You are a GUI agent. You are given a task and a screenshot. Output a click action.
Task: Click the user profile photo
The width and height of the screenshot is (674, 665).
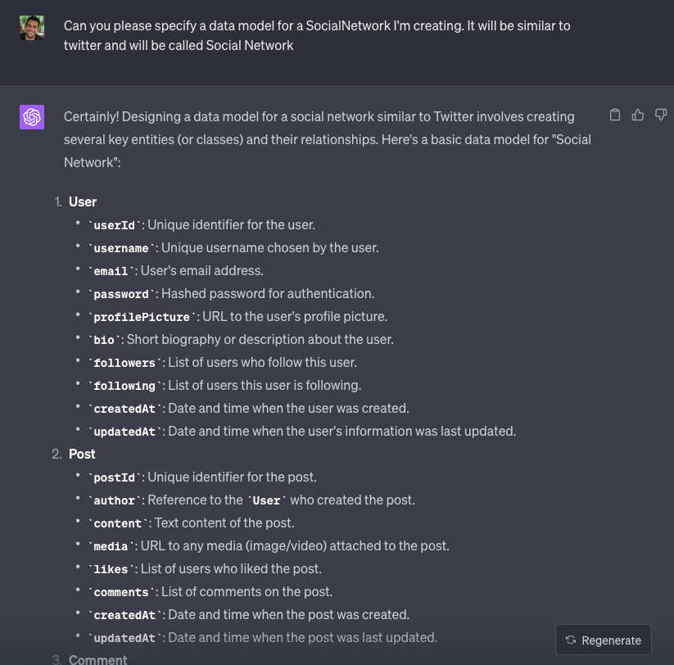[x=32, y=28]
